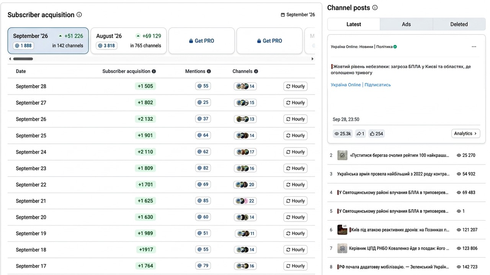Screen dimensions: 490x275
Task: Open post 3 about Українська армія
Action: 394,174
